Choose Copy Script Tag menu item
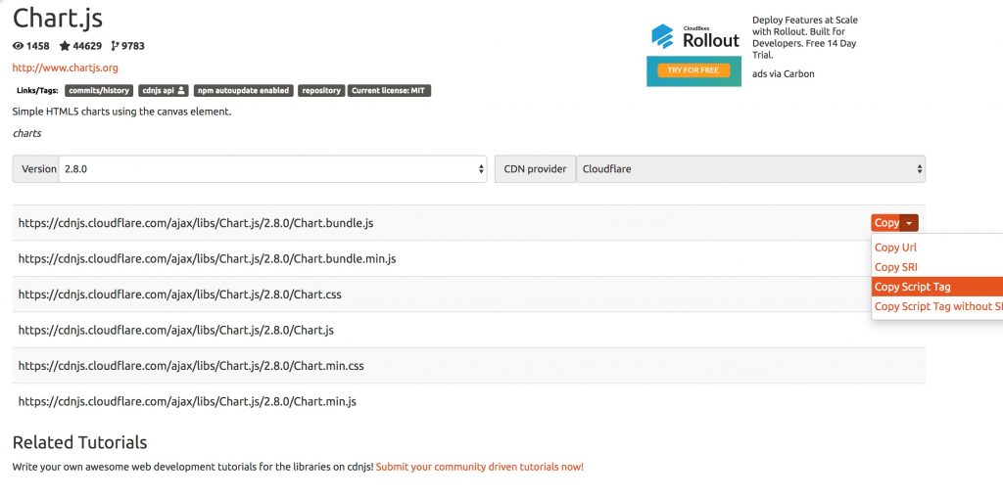1003x498 pixels. [912, 287]
